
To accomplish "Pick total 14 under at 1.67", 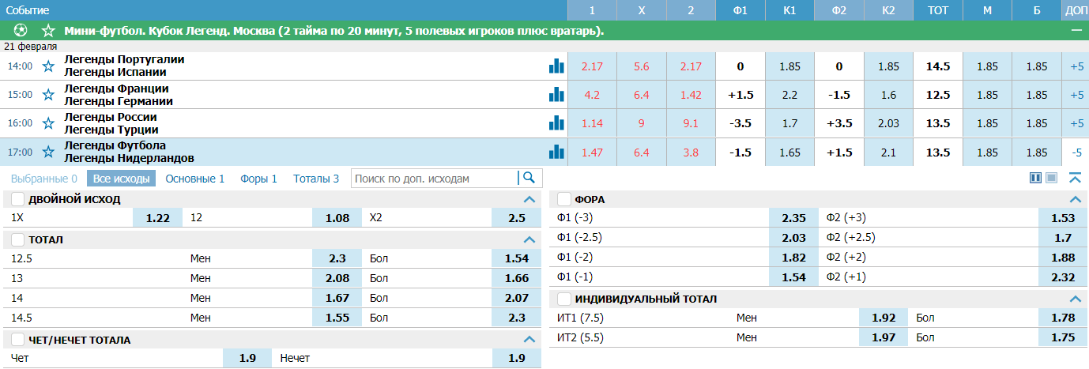I will 337,298.
